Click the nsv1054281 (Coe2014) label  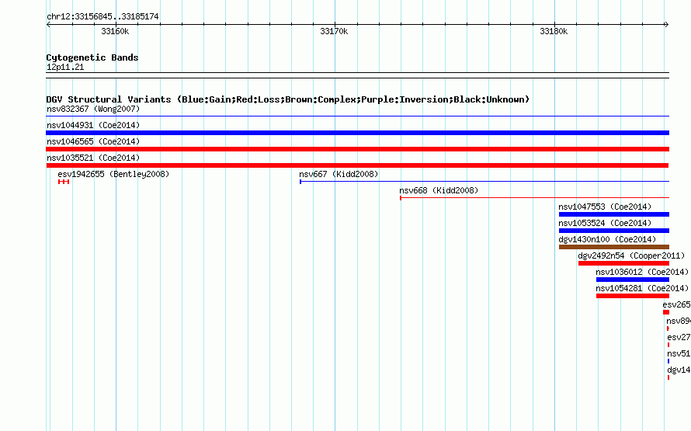pyautogui.click(x=642, y=288)
